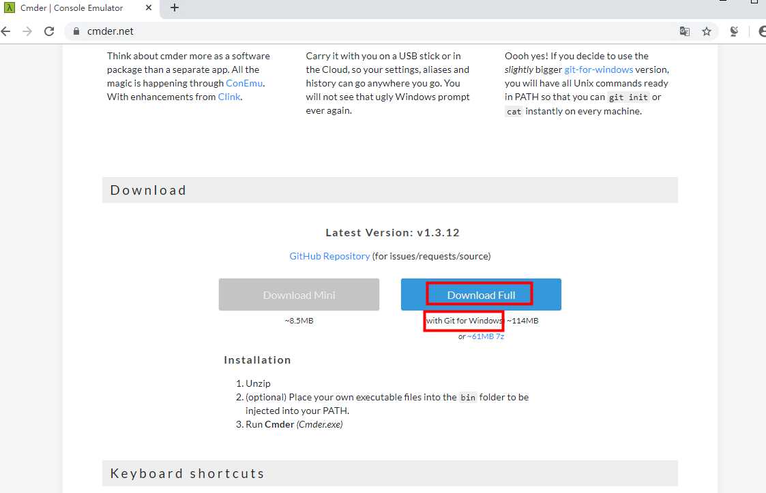The height and width of the screenshot is (493, 766).
Task: Bookmark this page with the star icon
Action: [707, 31]
